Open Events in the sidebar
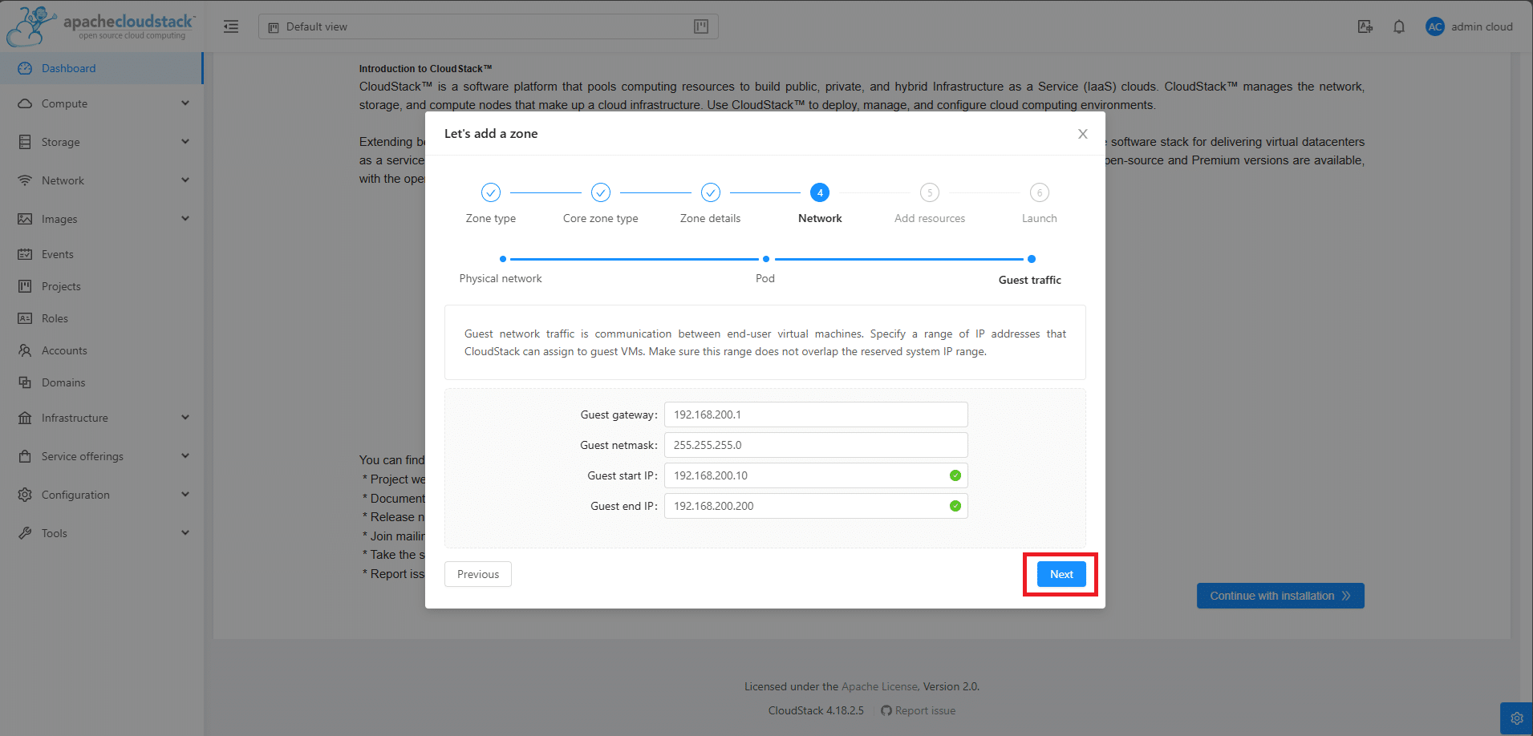The height and width of the screenshot is (736, 1533). (x=101, y=254)
